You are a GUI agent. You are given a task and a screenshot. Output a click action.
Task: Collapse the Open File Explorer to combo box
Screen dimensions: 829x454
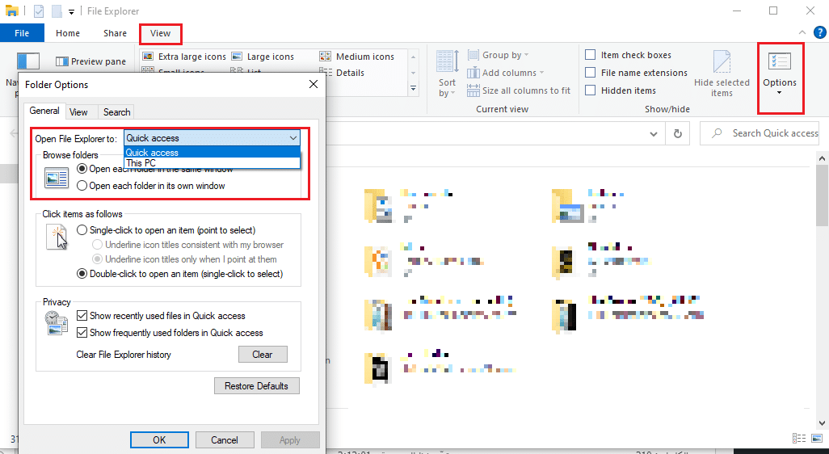(293, 138)
